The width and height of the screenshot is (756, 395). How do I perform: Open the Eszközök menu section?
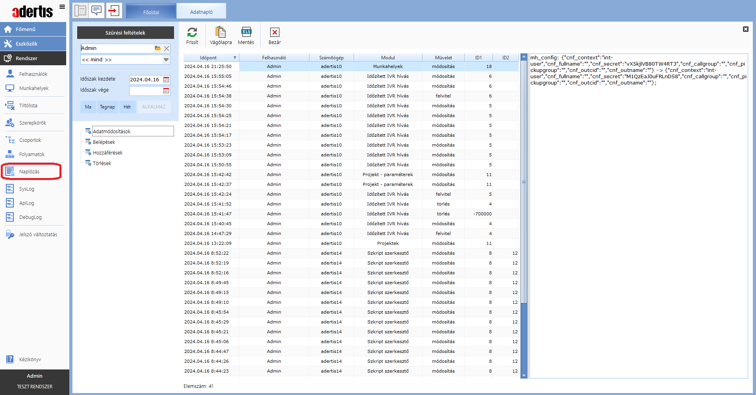click(27, 44)
